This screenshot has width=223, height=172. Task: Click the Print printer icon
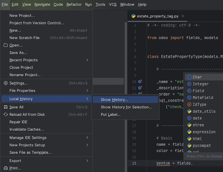click(x=5, y=168)
